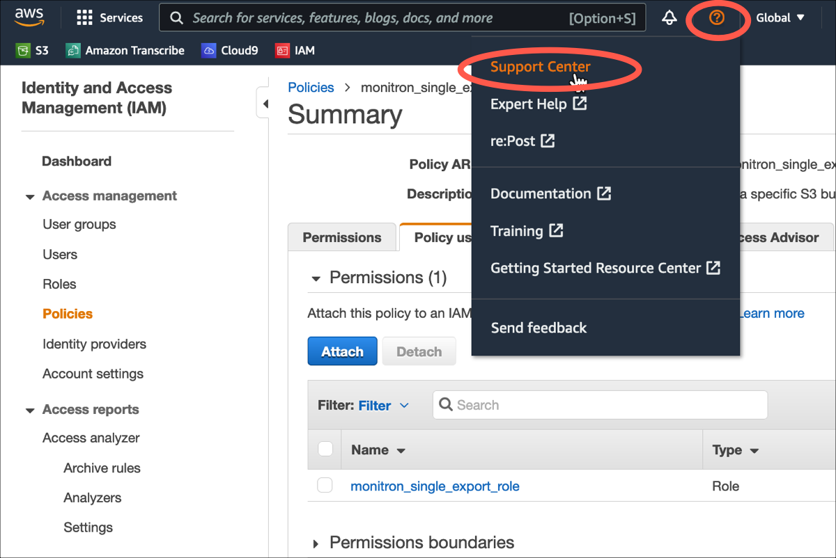This screenshot has height=558, width=836.
Task: Open Cloud9 from favorites bar
Action: click(229, 50)
